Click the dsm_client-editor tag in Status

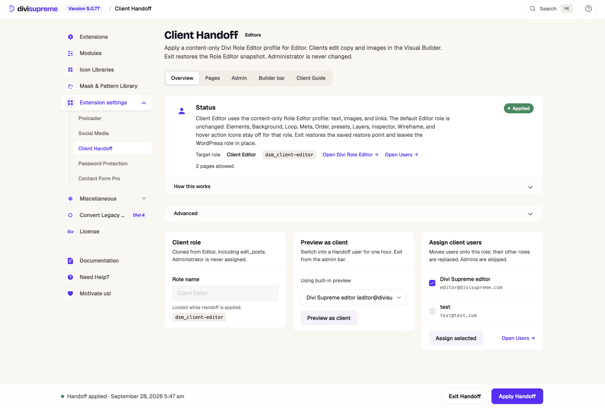coord(289,155)
